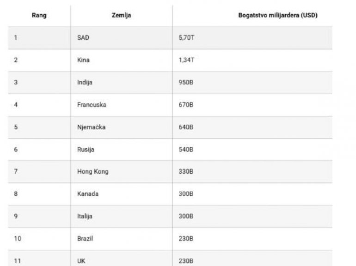Click the 540B value for Rusija
Viewport: 356px width, 266px height.
tap(185, 150)
